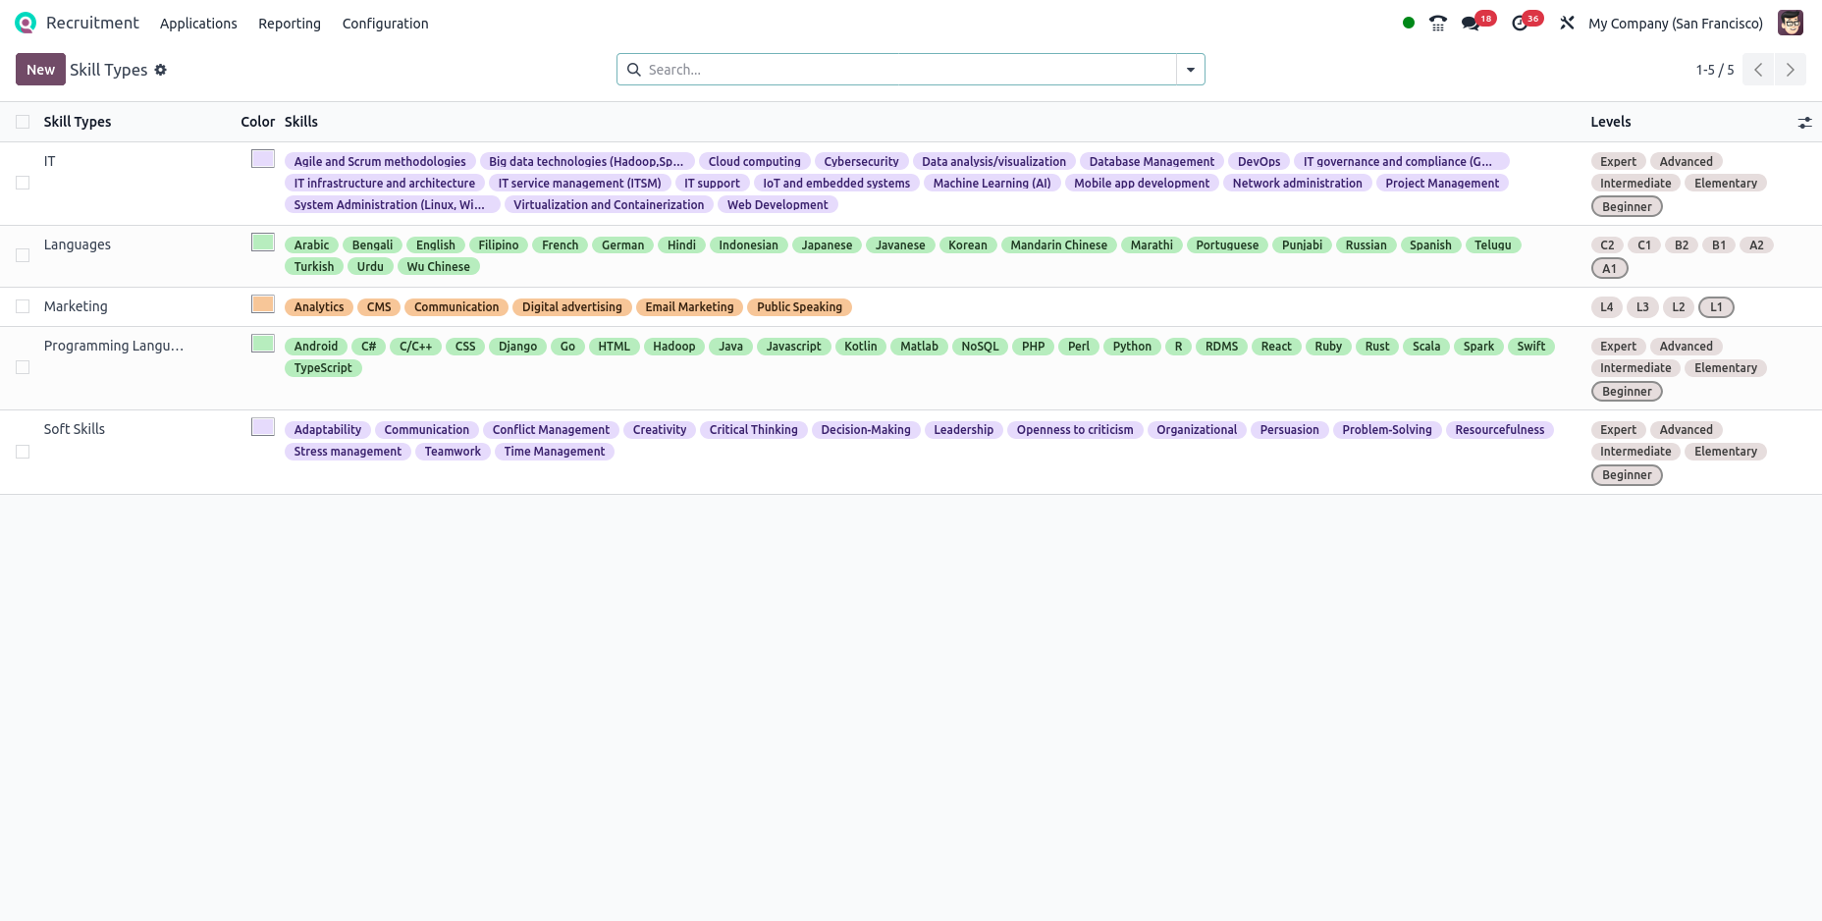Click the Mandarin Chinese language tag
This screenshot has height=921, width=1822.
[1059, 244]
